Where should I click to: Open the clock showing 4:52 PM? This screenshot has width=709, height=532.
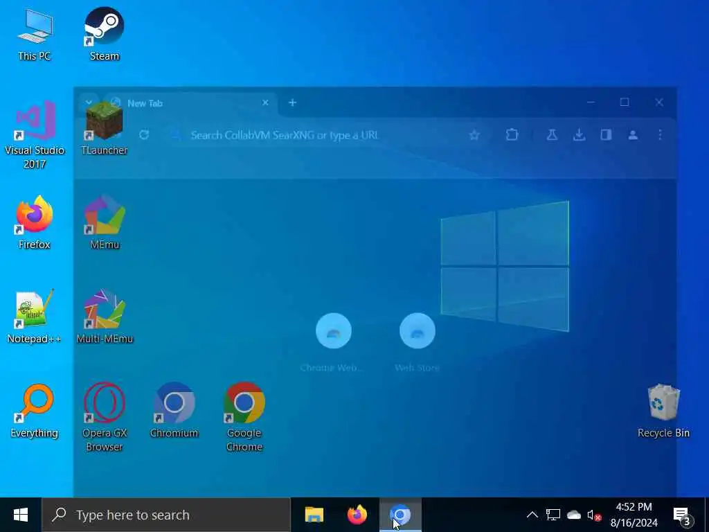(x=634, y=515)
